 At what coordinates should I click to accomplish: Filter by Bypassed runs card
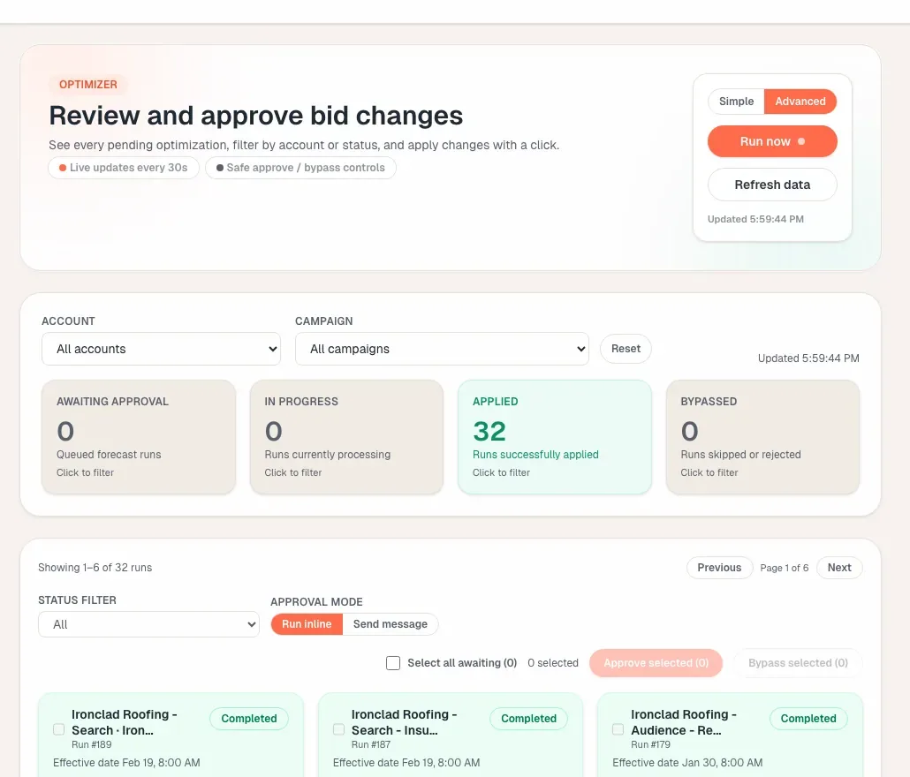click(762, 437)
